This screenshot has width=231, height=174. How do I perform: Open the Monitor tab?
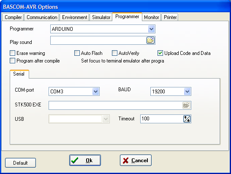[x=152, y=17]
